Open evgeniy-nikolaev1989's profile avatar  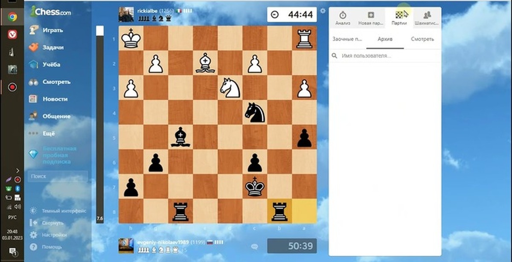tap(126, 246)
